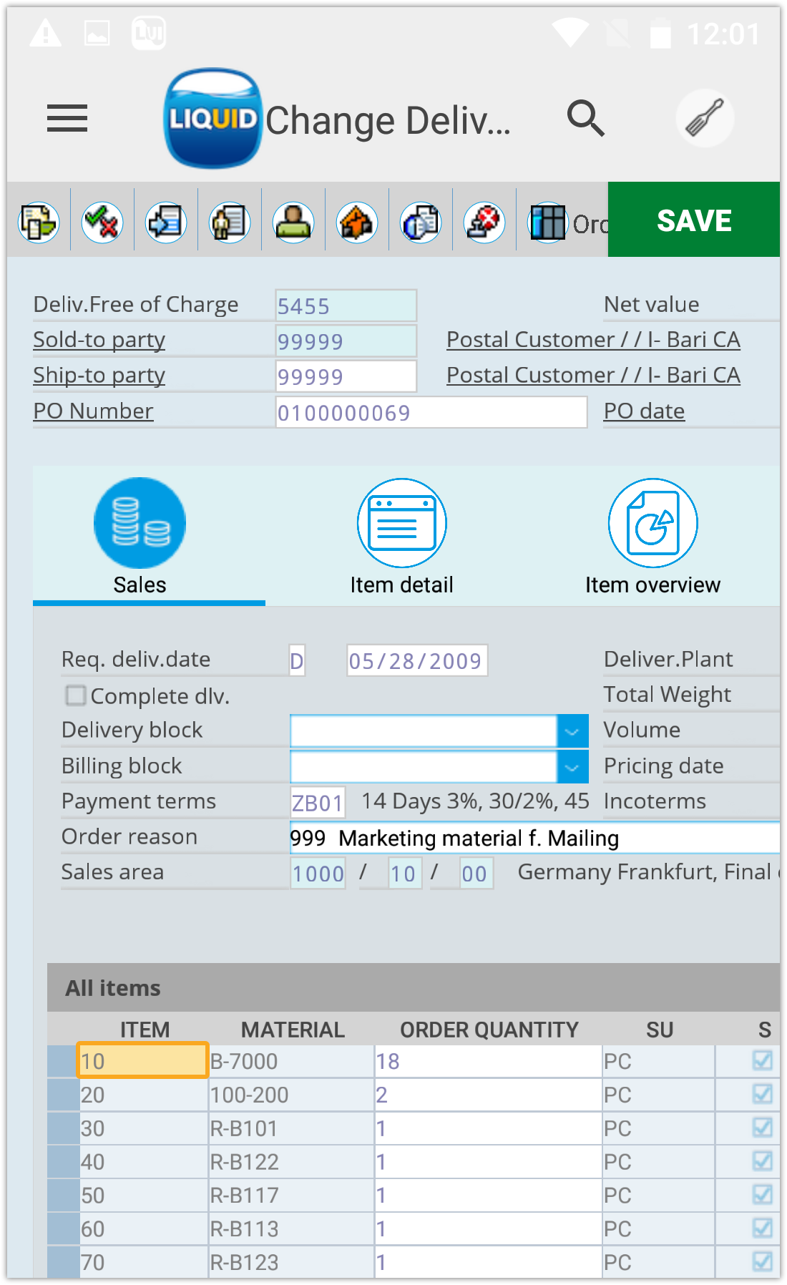This screenshot has width=787, height=1285.
Task: Click the single person partner toolbar icon
Action: point(293,223)
